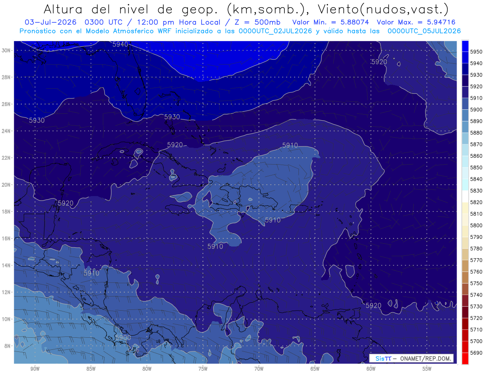Click the '5710' colorbar legend value

477,330
